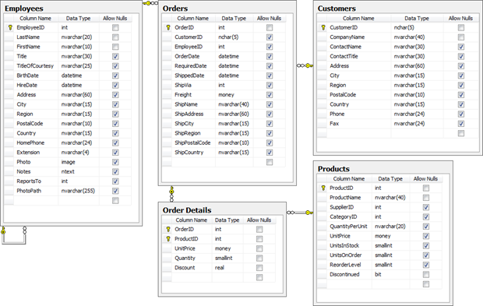483x306 pixels.
Task: Select the ReportsTo column in Employees
Action: 29,181
